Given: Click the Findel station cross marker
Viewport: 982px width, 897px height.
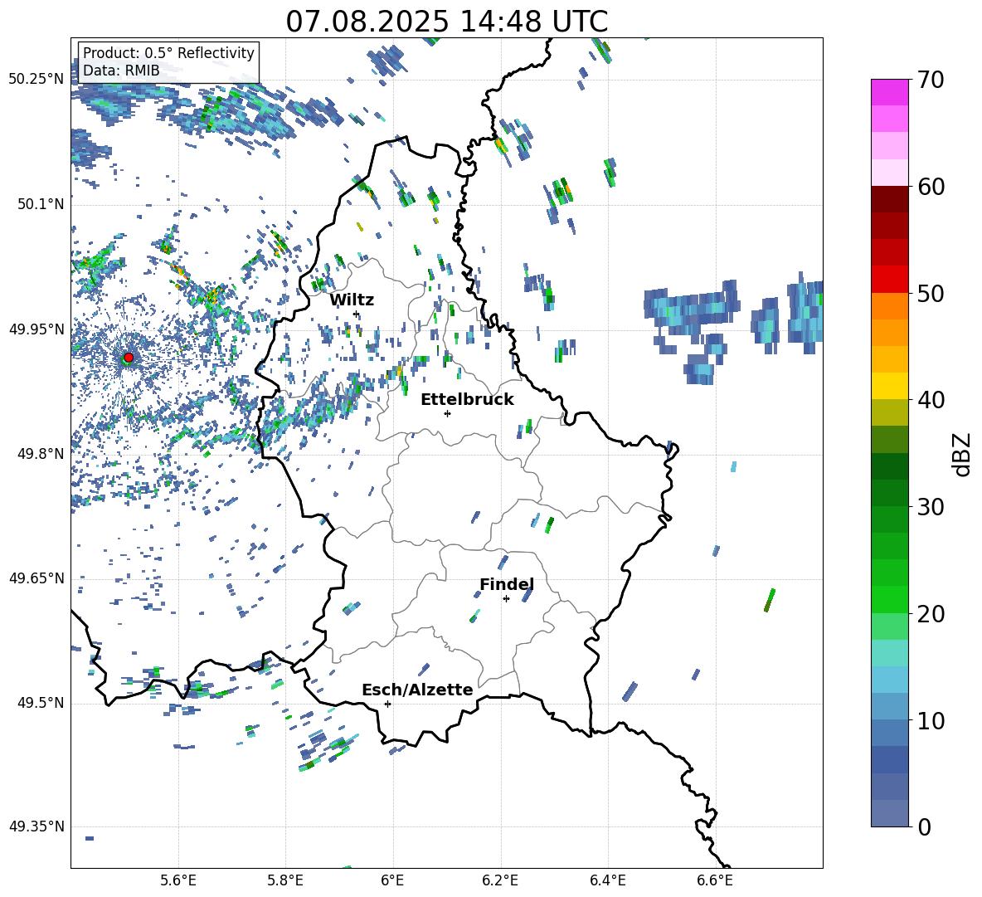Looking at the screenshot, I should (506, 598).
